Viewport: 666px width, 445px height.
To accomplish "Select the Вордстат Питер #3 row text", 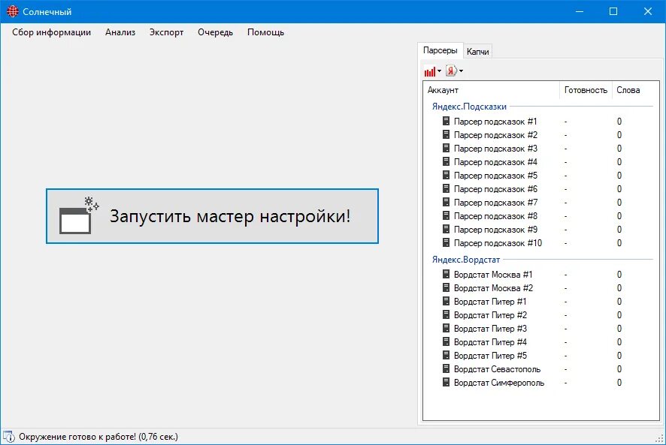I will tap(490, 329).
